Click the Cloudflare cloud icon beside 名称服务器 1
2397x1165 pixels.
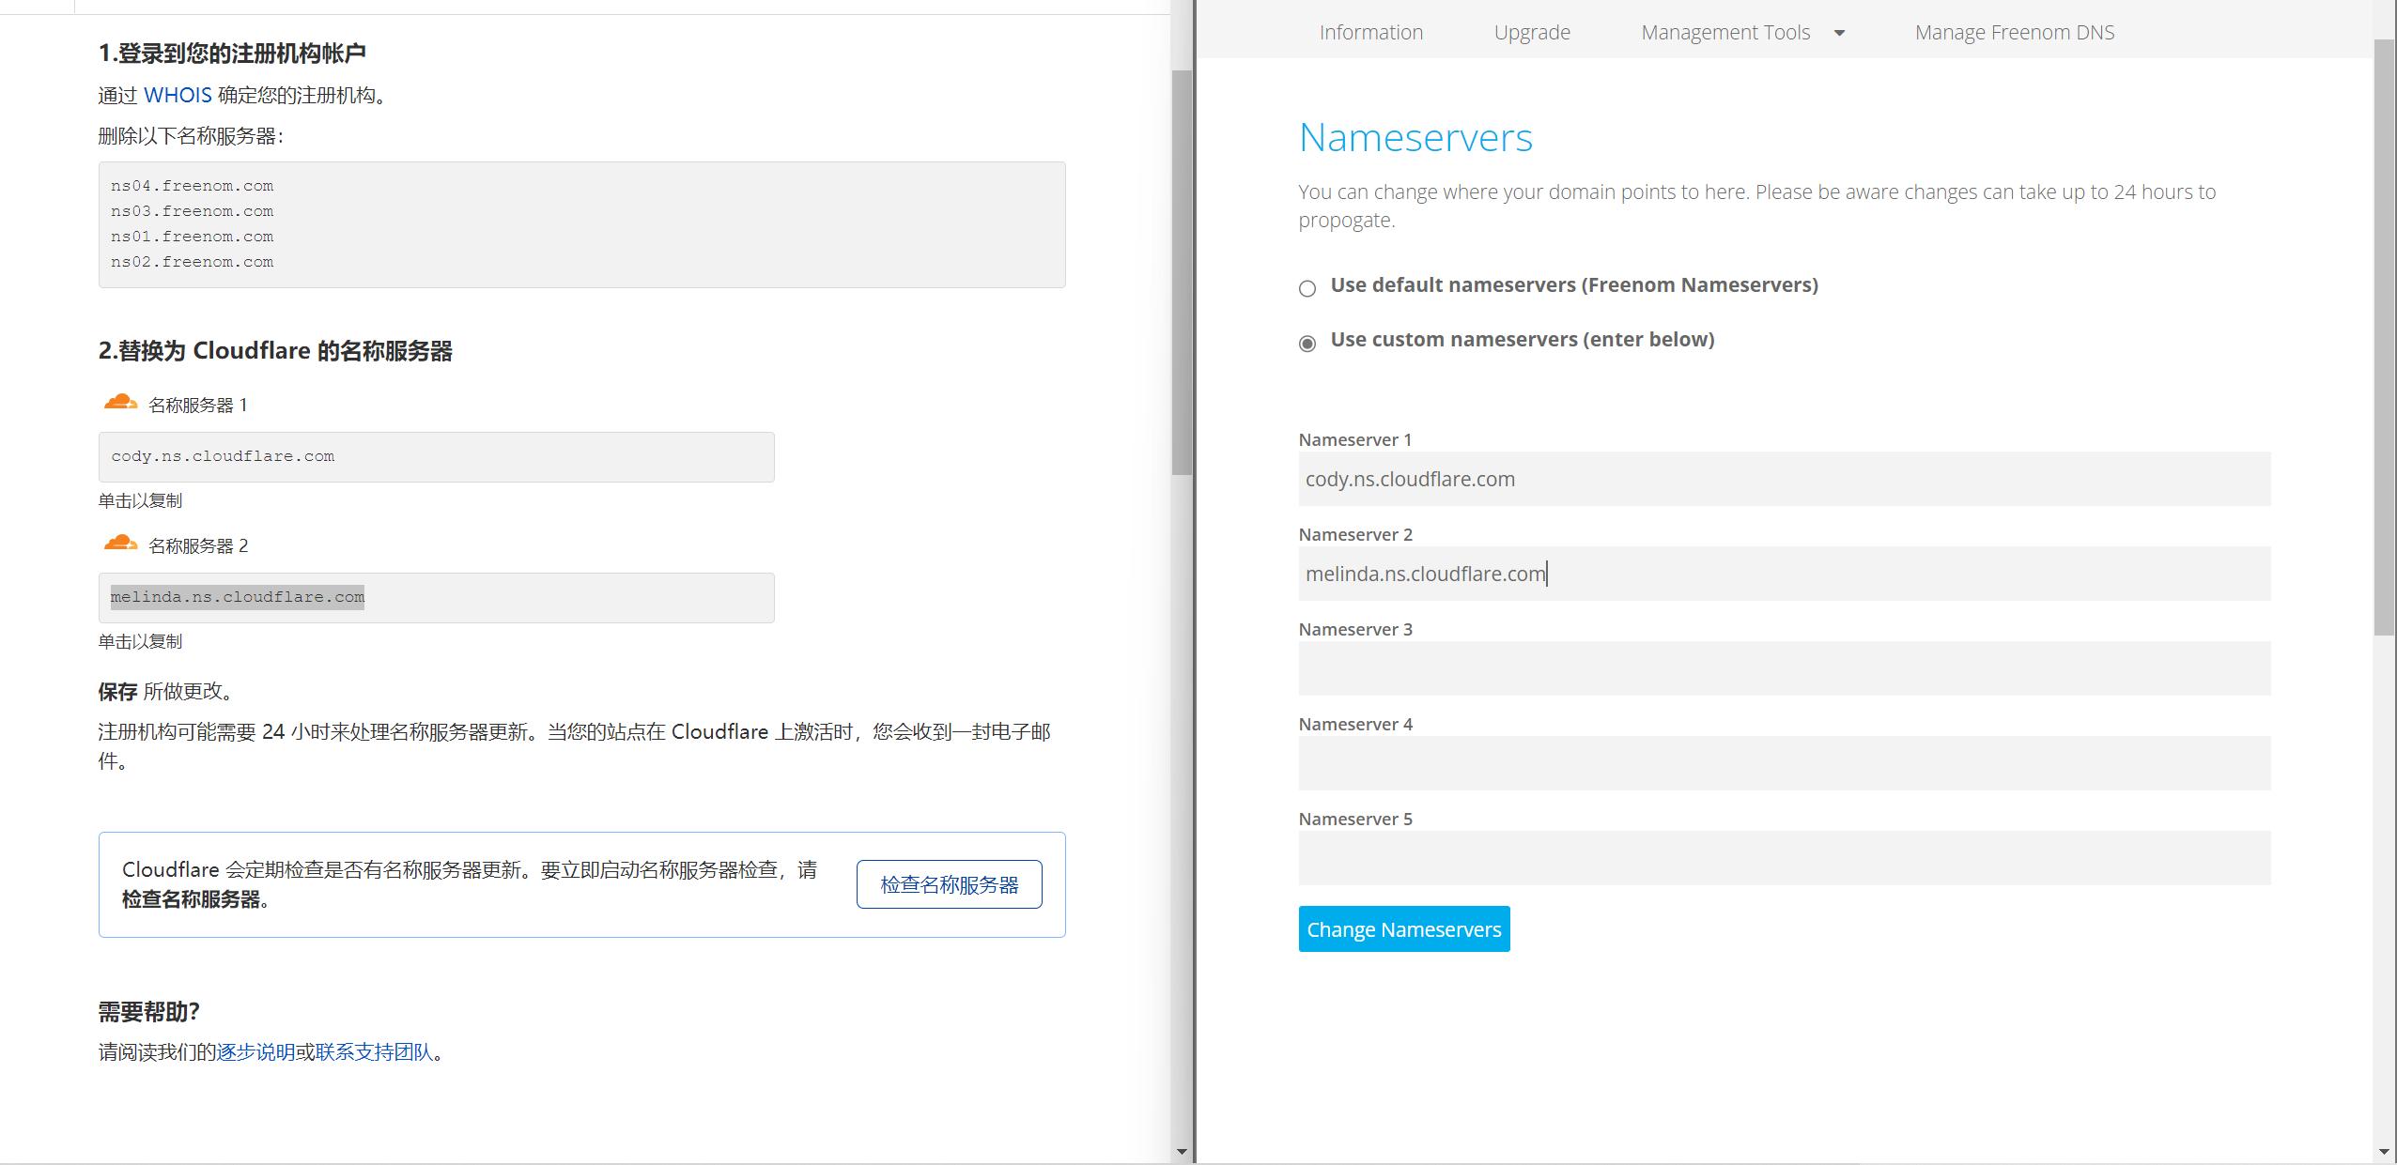point(120,402)
